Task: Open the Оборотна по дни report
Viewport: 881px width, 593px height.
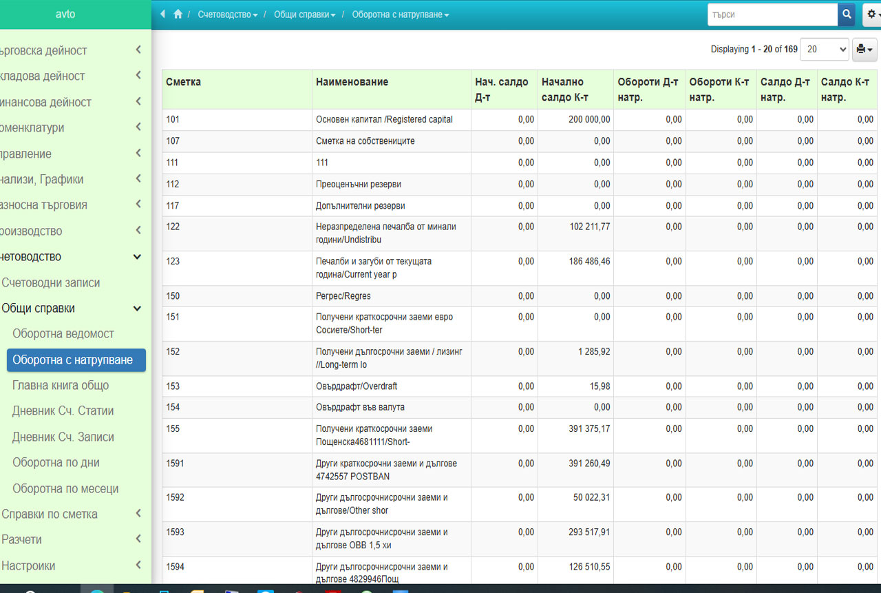Action: [56, 463]
